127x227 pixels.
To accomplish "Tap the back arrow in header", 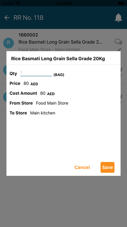I will [x=7, y=18].
